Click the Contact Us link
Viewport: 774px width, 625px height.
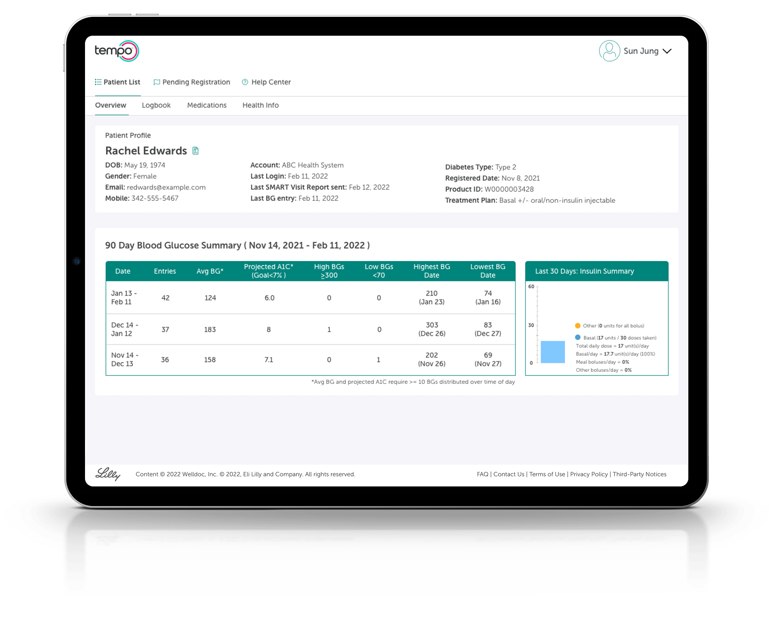tap(509, 474)
